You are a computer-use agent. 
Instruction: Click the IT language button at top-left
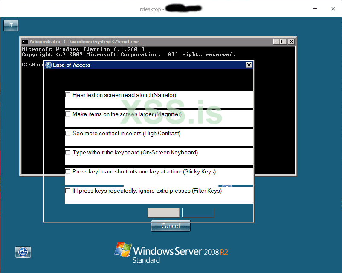(x=11, y=26)
